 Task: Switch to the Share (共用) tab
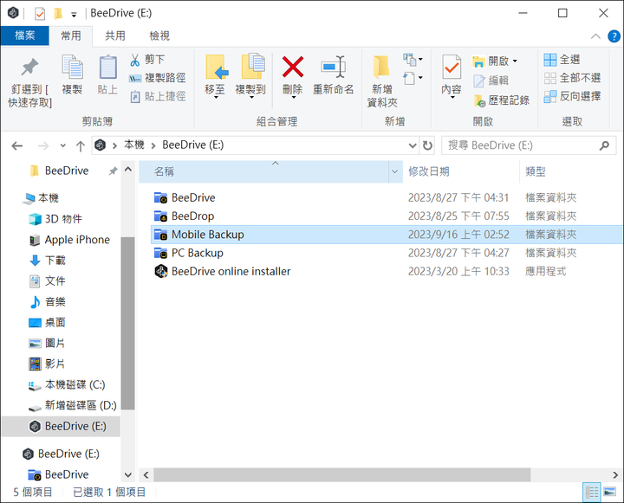pos(115,35)
